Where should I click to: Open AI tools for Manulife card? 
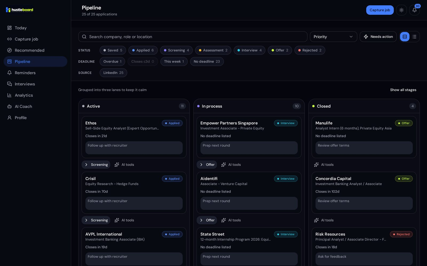tap(324, 165)
